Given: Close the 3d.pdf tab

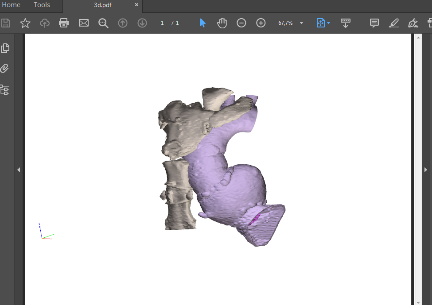Looking at the screenshot, I should (x=136, y=5).
